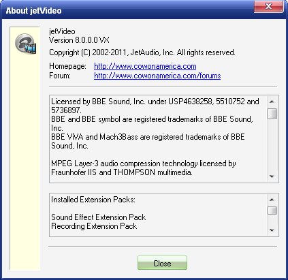
Task: Click "Fraunhofer IIS and THOMPSON multimedia" line
Action: pos(122,172)
